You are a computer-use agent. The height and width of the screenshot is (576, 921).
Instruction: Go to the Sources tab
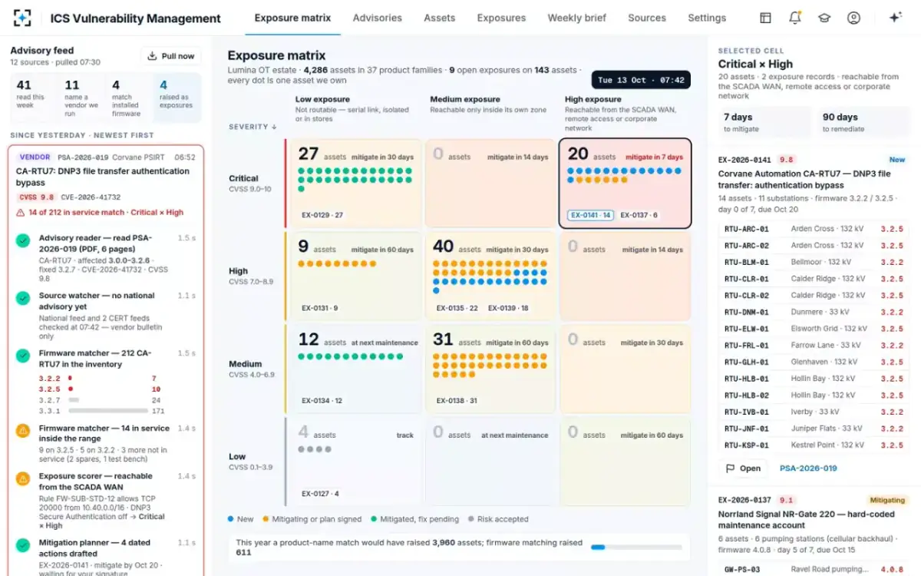(x=647, y=18)
